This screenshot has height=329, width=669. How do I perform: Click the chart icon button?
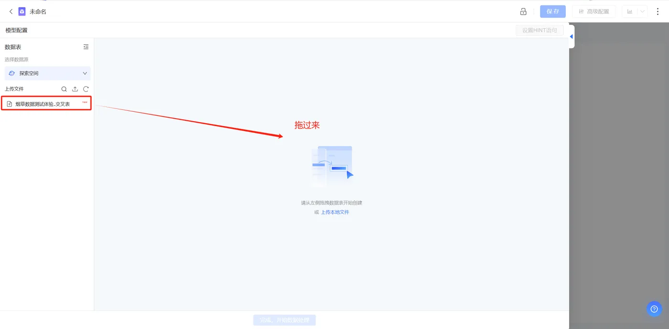tap(630, 11)
